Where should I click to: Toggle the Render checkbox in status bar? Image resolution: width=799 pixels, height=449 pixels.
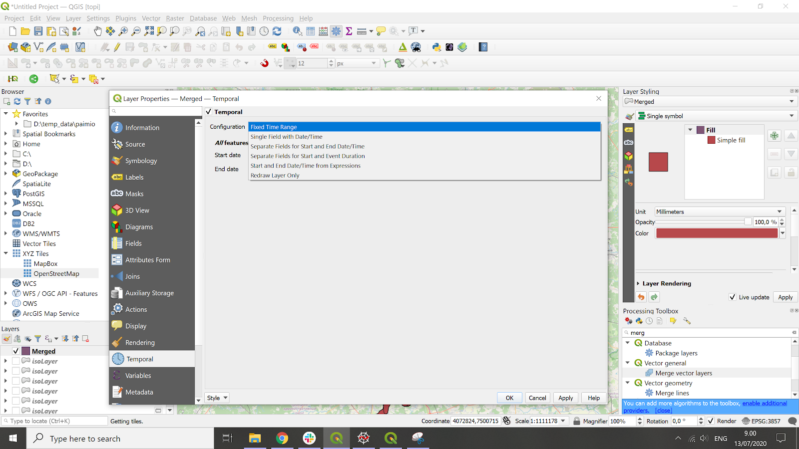[x=711, y=421]
